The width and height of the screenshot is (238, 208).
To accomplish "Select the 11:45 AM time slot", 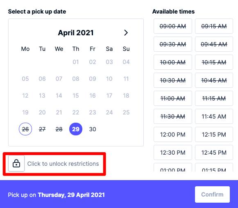I will click(214, 117).
